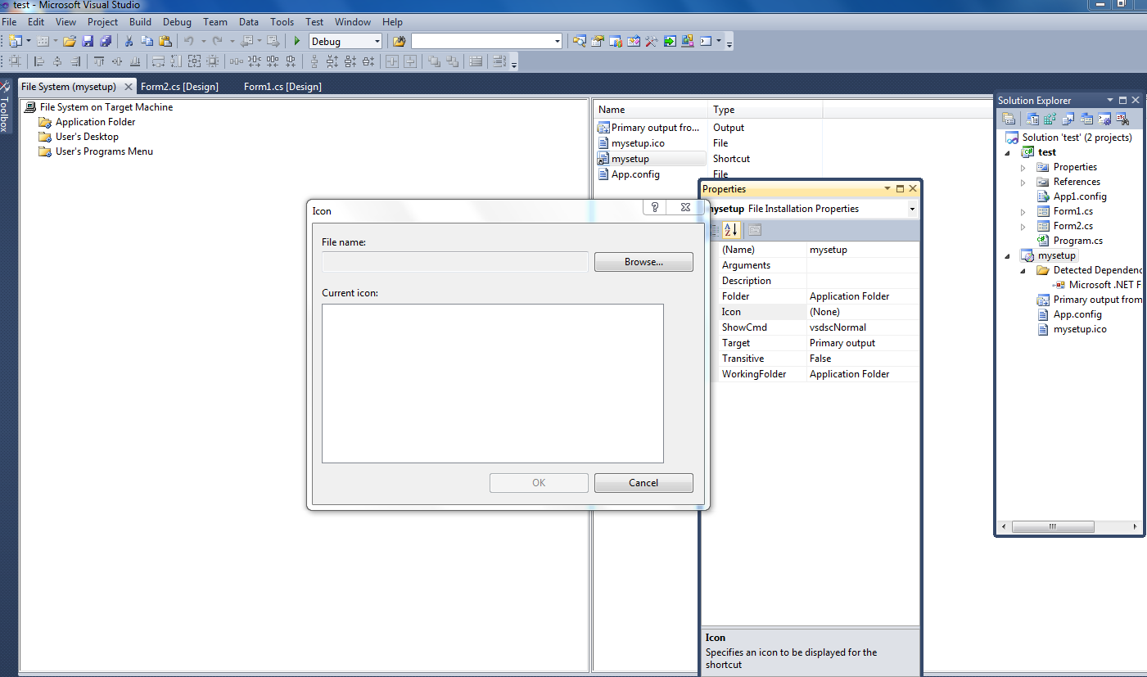Click the Refresh icon in Solution Explorer toolbar

[1049, 118]
